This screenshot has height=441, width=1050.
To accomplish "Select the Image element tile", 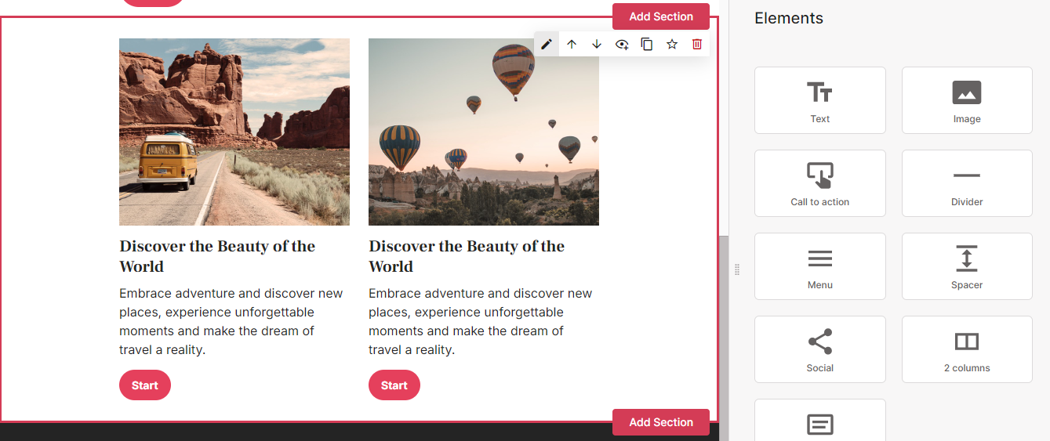I will 967,100.
